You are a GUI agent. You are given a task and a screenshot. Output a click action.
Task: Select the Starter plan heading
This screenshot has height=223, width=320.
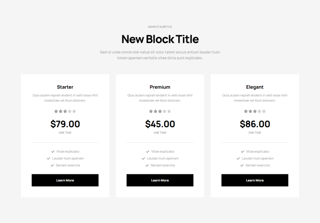pyautogui.click(x=65, y=87)
